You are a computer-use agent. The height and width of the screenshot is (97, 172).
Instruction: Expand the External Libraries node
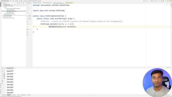2,16
